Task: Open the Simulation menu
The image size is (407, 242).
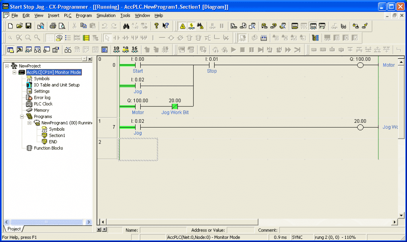Action: (106, 15)
